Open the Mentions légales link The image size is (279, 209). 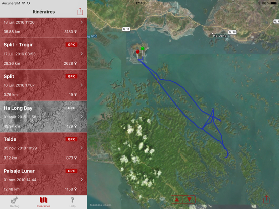101,205
